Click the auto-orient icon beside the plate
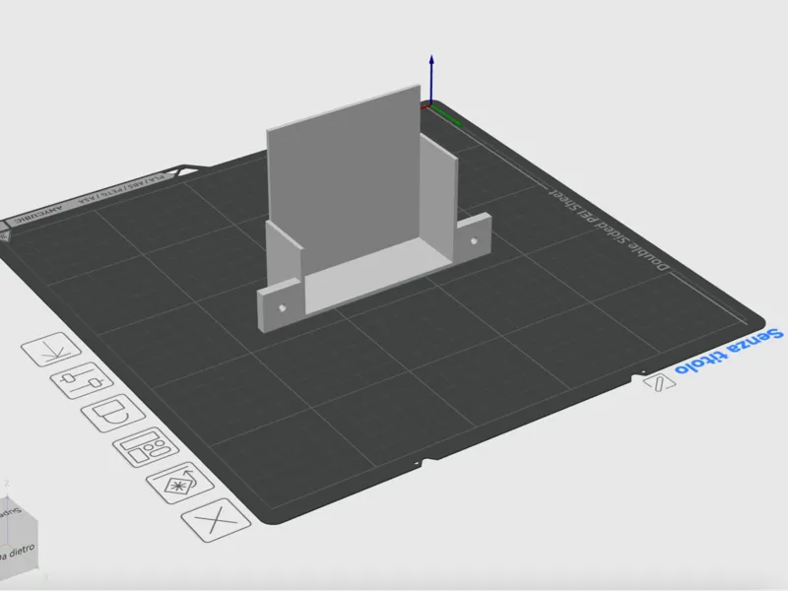 coord(180,483)
